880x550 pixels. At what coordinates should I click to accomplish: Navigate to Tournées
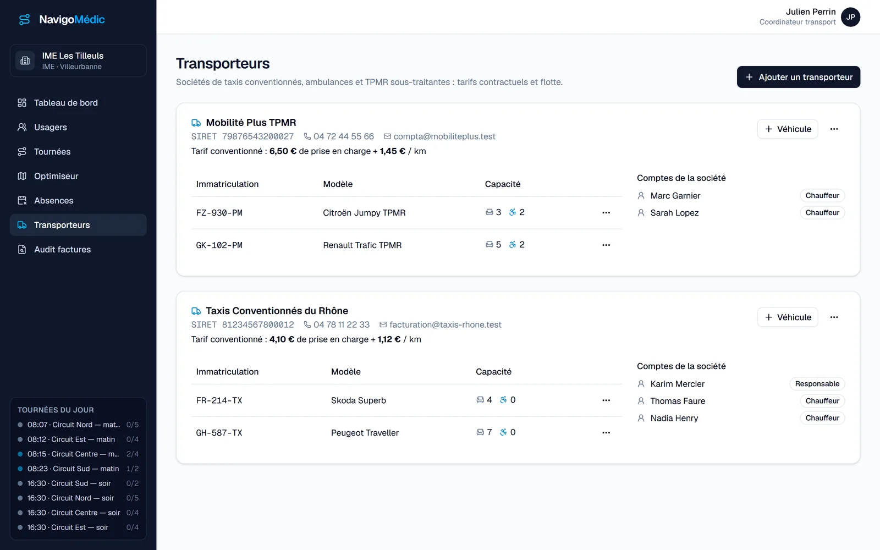point(78,152)
